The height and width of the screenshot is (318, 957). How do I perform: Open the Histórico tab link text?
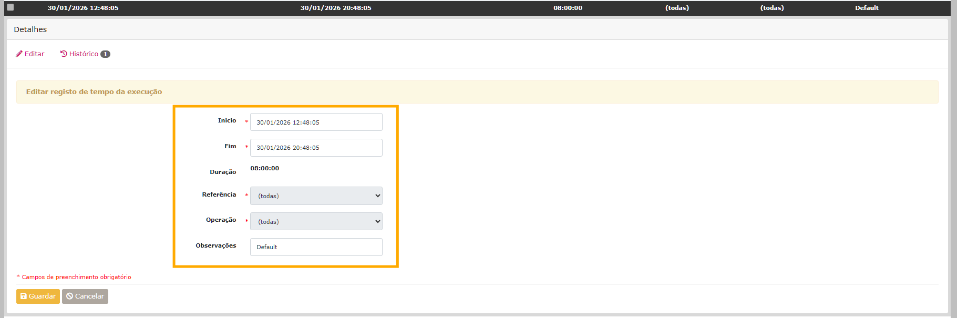pos(84,54)
